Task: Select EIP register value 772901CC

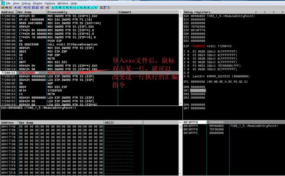Action: click(198, 46)
